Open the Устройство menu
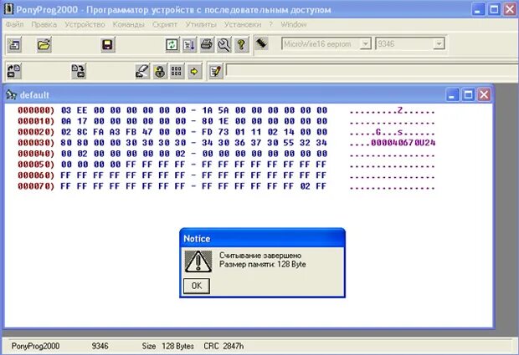Image resolution: width=519 pixels, height=355 pixels. [x=85, y=24]
